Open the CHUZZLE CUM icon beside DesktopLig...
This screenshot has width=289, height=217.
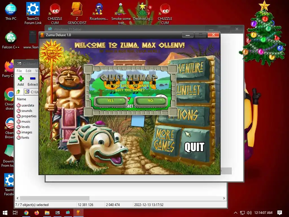[x=165, y=13]
